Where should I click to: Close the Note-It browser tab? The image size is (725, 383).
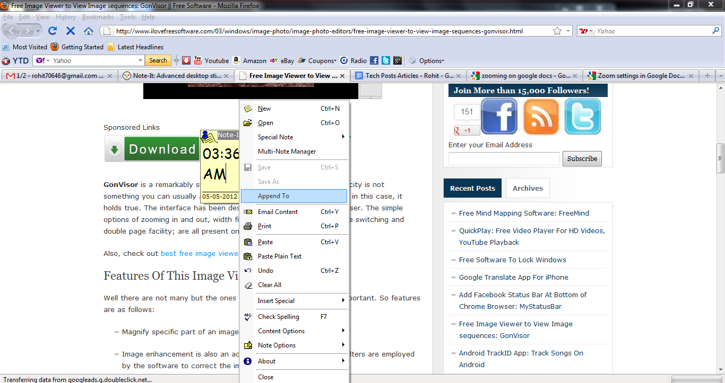pos(227,76)
